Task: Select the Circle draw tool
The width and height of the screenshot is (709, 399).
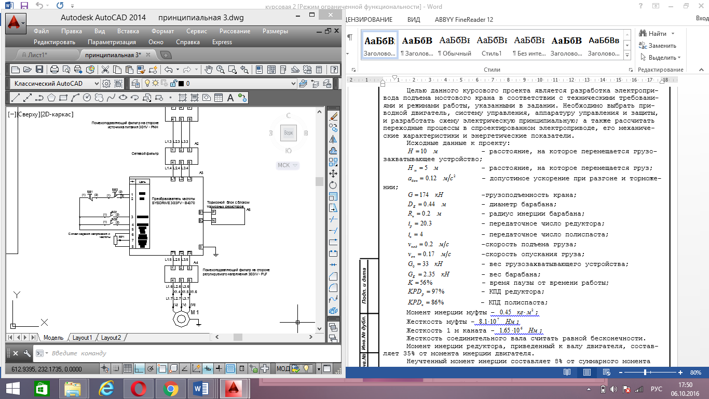Action: (x=87, y=98)
